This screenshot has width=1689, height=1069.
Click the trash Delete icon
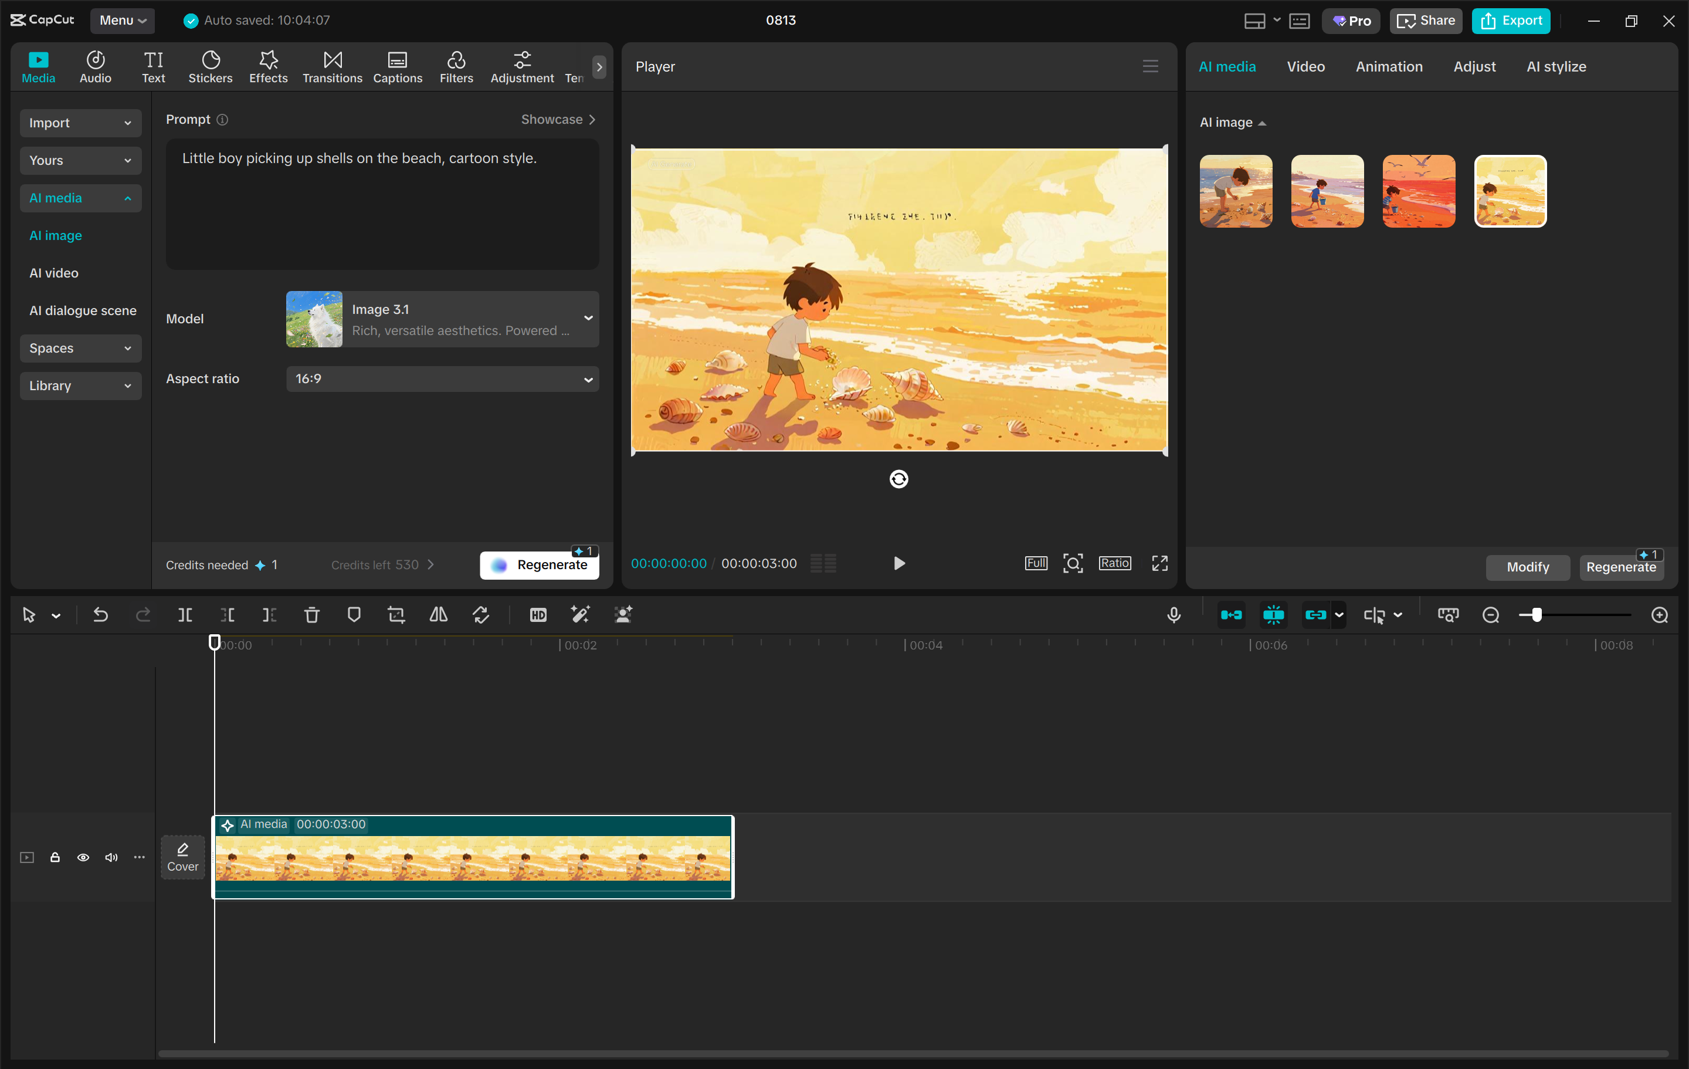311,615
